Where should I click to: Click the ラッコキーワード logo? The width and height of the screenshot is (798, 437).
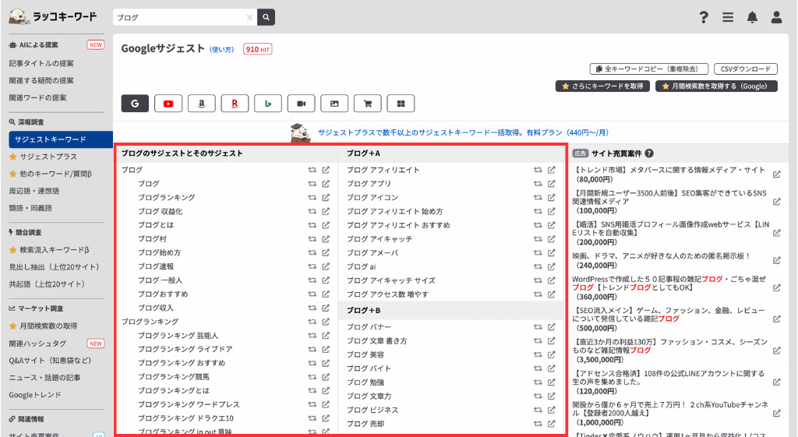(x=53, y=16)
